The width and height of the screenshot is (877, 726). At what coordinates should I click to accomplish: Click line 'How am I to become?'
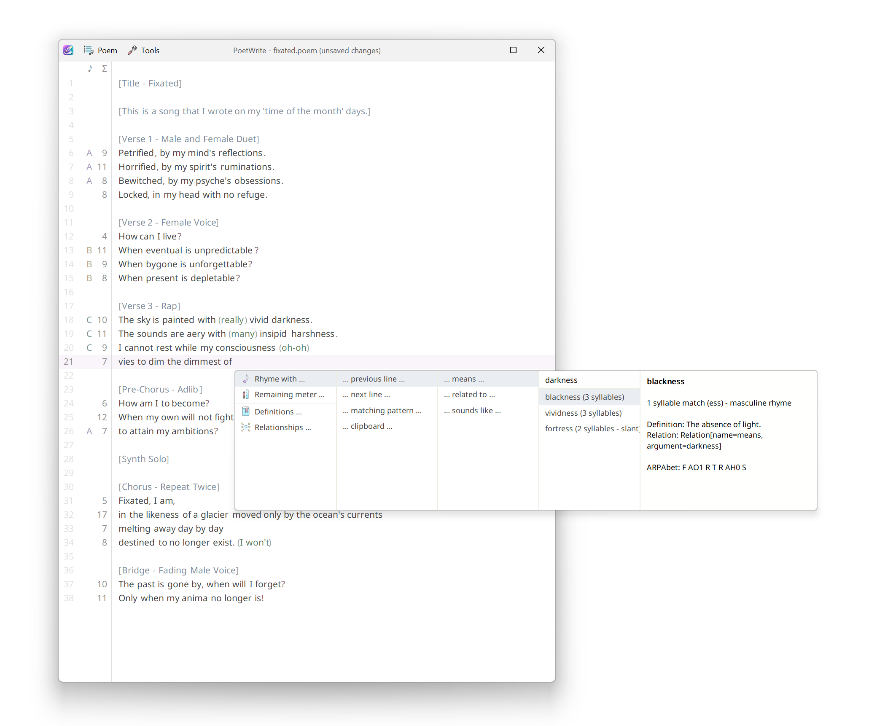pyautogui.click(x=164, y=403)
